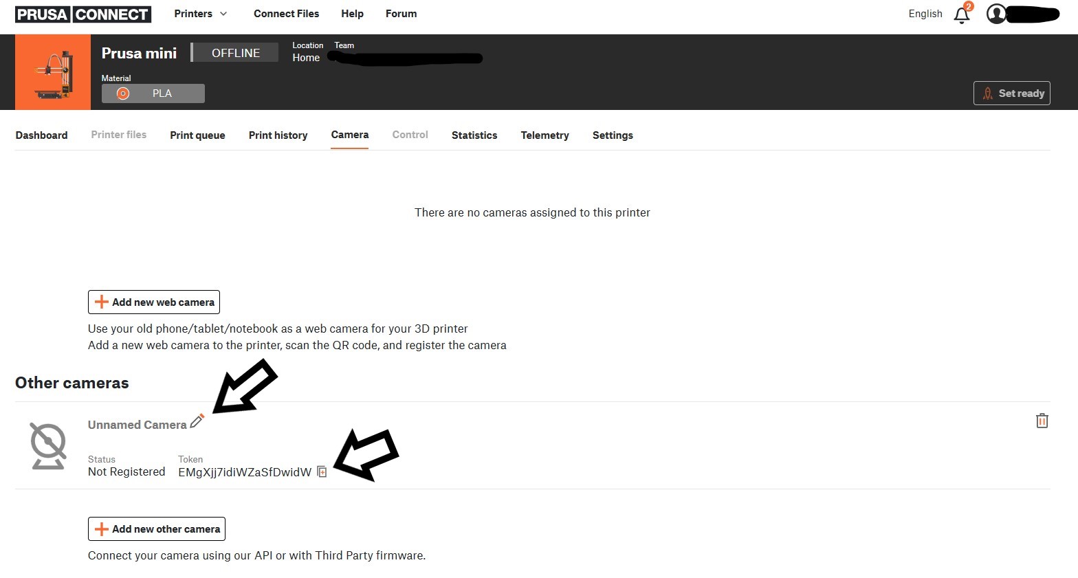Screen dimensions: 1078x578
Task: Click the Prusa Connect logo
Action: 83,14
